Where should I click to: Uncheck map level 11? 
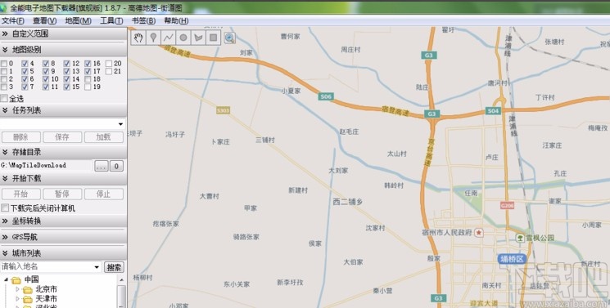pos(46,87)
